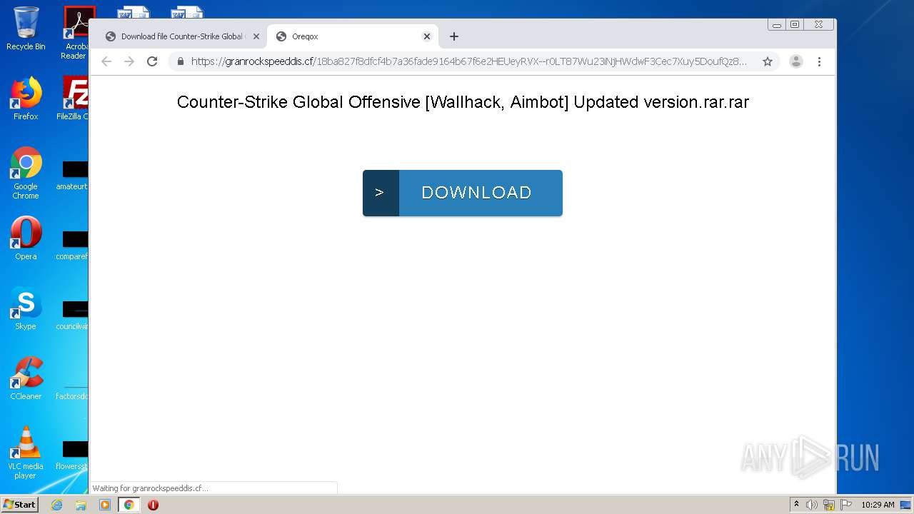Open volume control in system tray
The image size is (914, 514).
pos(812,505)
